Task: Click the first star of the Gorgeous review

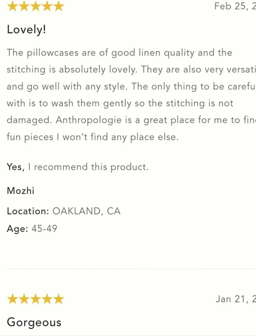Action: [12, 299]
